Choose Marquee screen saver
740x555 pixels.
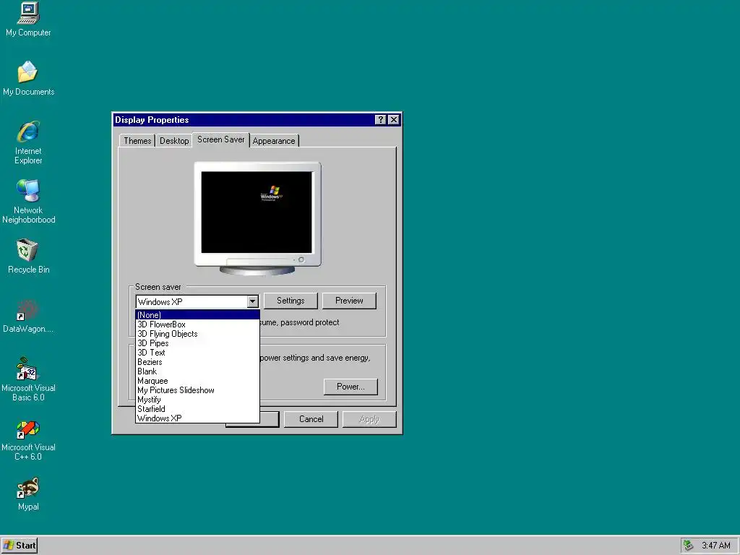[x=197, y=381]
